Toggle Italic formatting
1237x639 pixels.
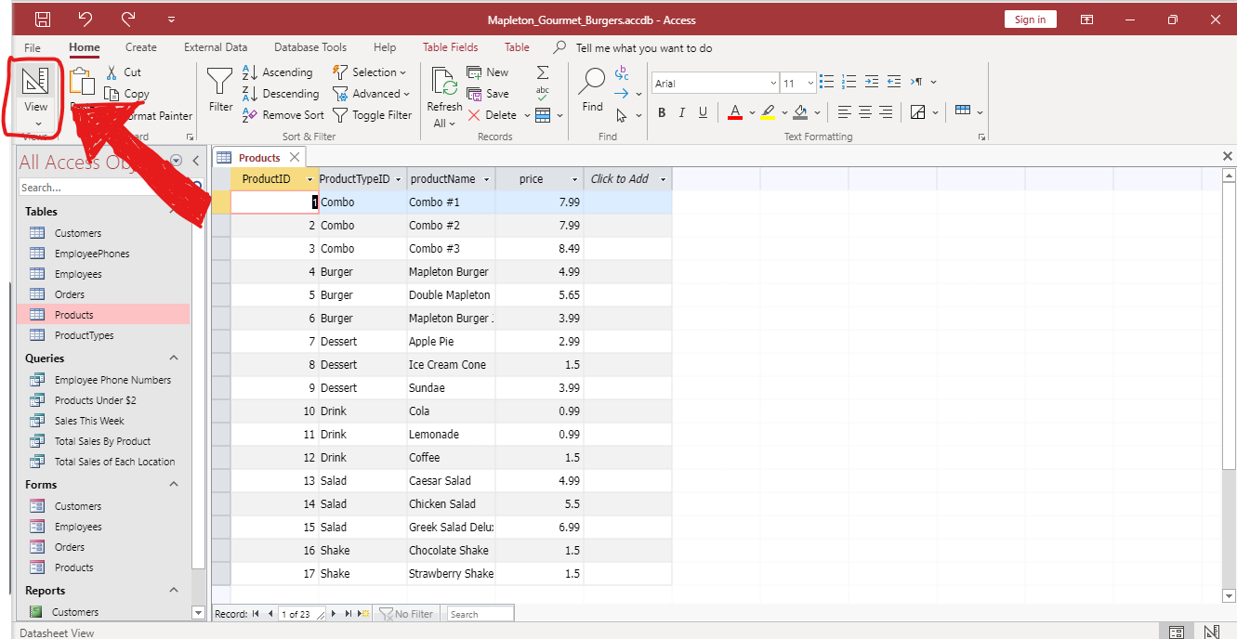[x=681, y=112]
